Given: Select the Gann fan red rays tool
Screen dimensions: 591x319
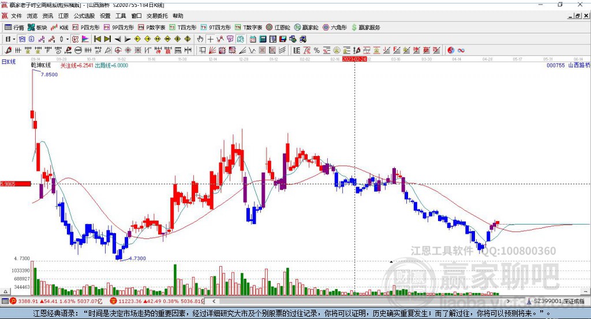Looking at the screenshot, I should [212, 51].
